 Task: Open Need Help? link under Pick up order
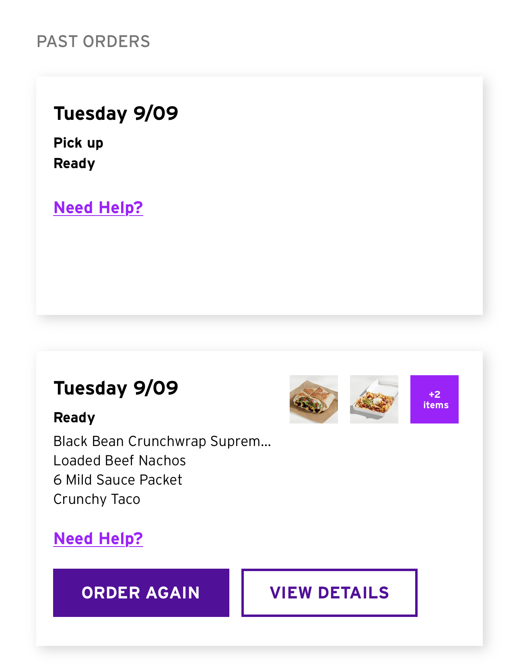pos(98,208)
